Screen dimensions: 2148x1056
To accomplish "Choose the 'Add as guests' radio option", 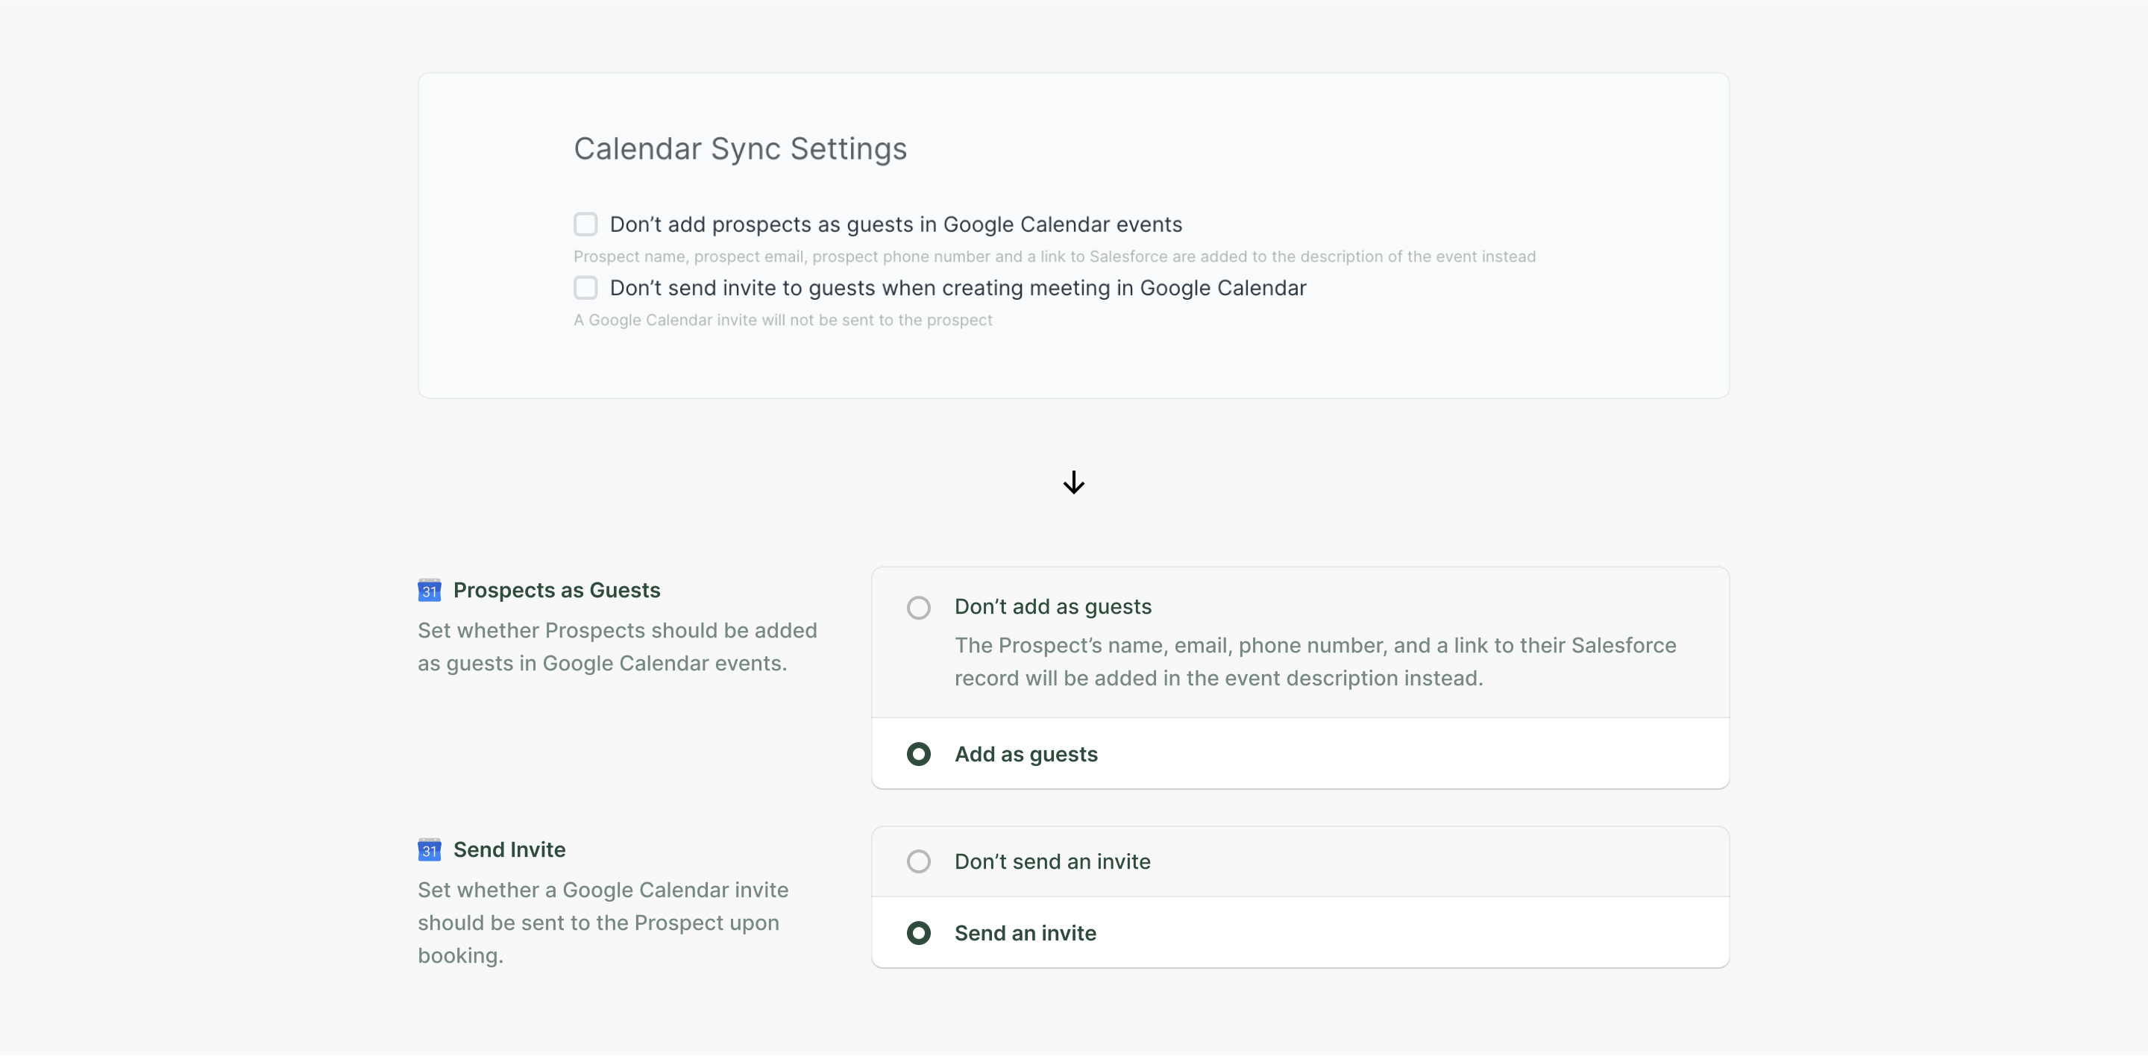I will click(918, 753).
